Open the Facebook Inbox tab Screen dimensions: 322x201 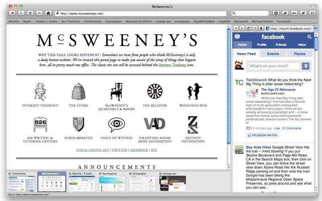pyautogui.click(x=302, y=45)
